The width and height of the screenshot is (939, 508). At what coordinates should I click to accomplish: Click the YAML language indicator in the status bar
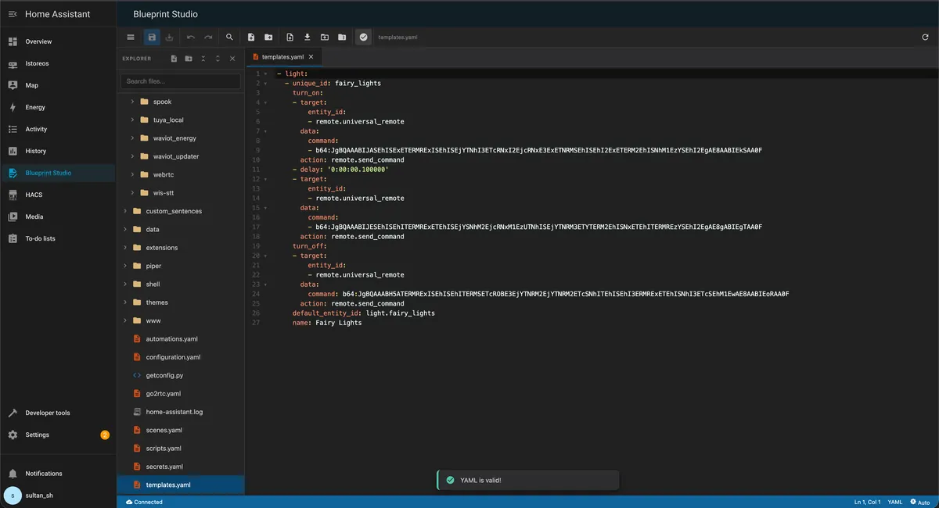(895, 502)
